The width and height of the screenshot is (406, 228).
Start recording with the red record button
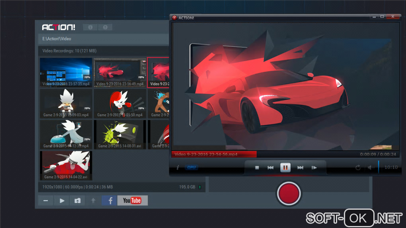(x=289, y=193)
